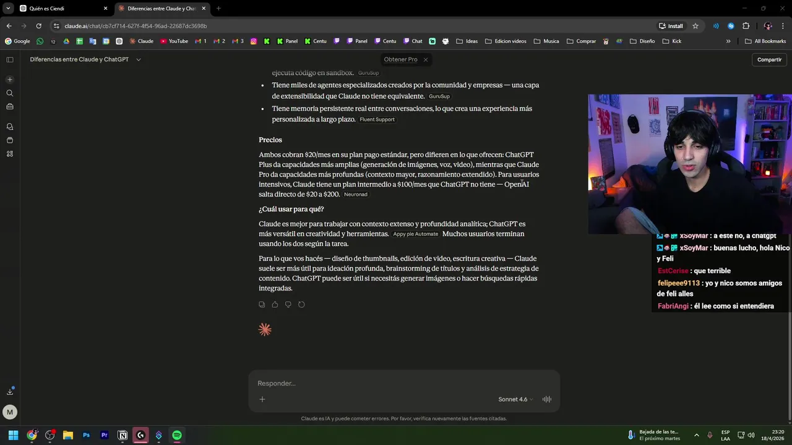Open the Instagram bookmark icon
This screenshot has height=445, width=792.
tap(254, 41)
